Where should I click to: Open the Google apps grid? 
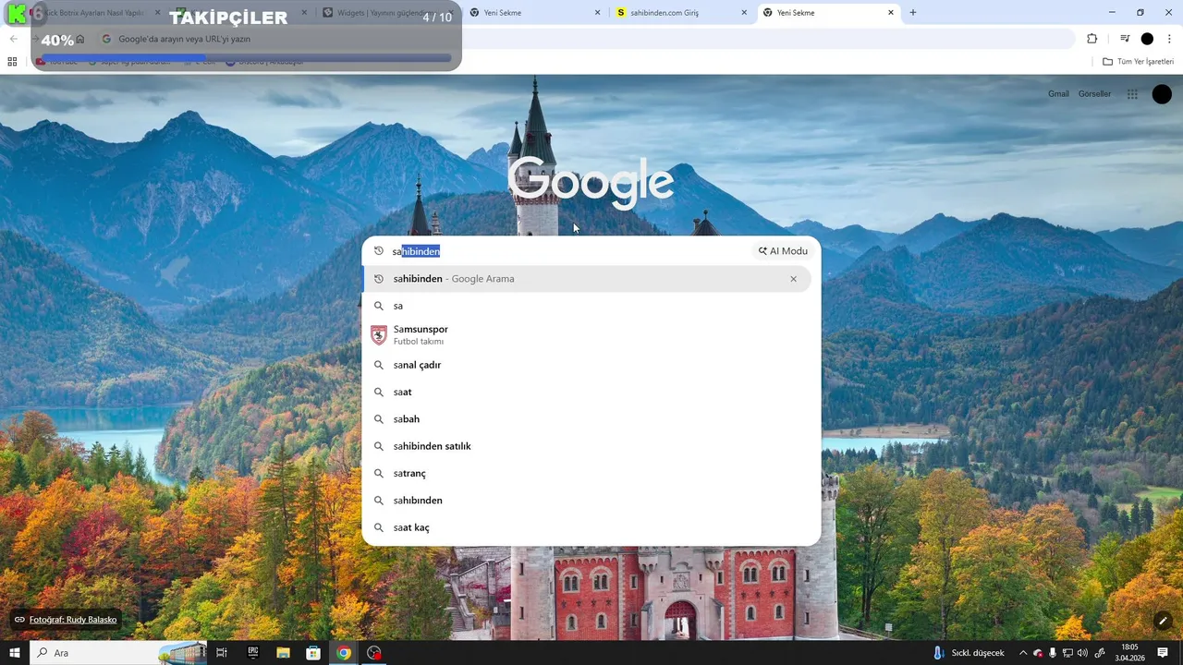click(x=1132, y=94)
